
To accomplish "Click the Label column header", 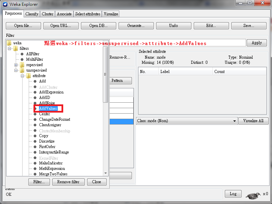I will (186, 72).
